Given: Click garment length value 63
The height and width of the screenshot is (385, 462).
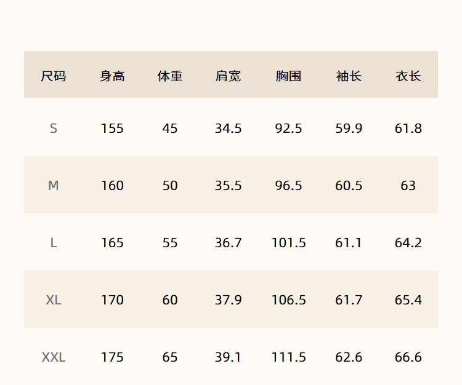Looking at the screenshot, I should tap(408, 186).
